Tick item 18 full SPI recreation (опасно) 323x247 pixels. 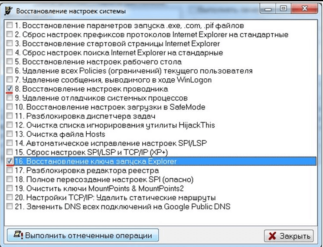[9, 179]
